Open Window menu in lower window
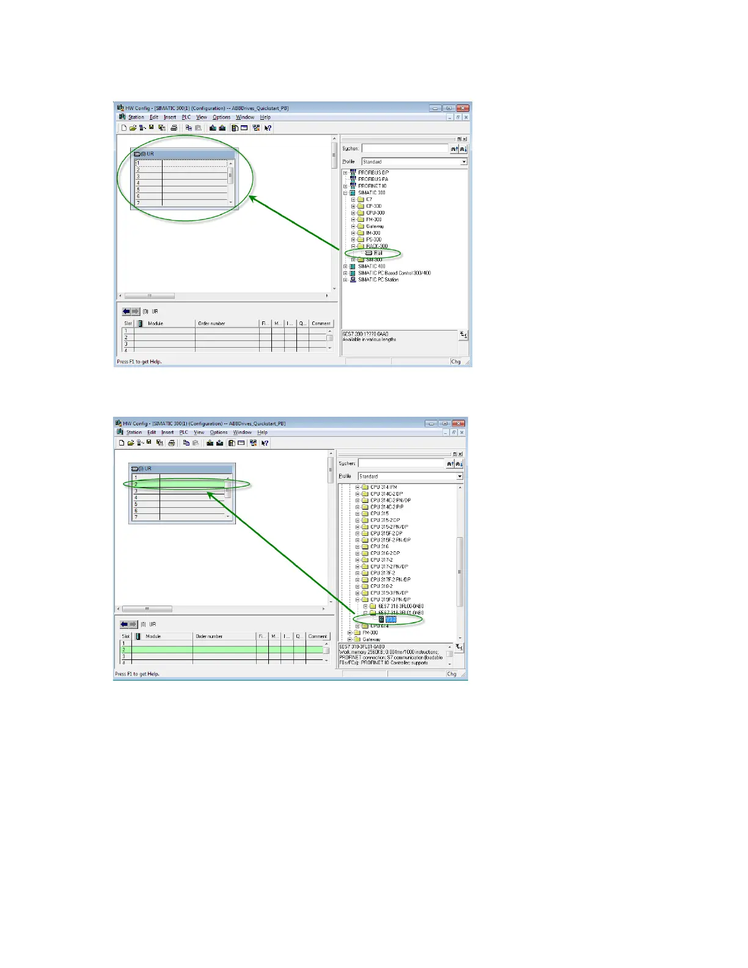 [242, 432]
